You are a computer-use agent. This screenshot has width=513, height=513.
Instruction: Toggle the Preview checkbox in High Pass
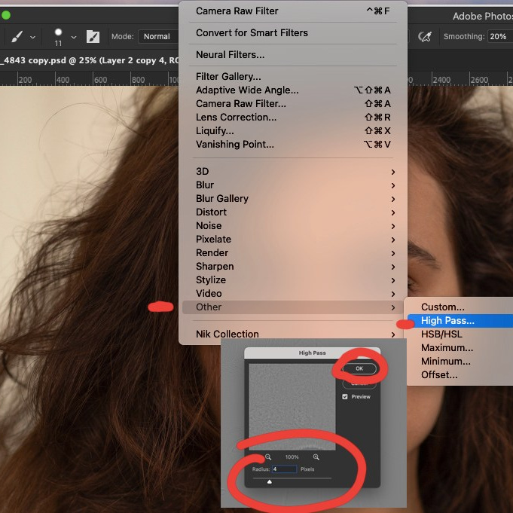coord(345,397)
